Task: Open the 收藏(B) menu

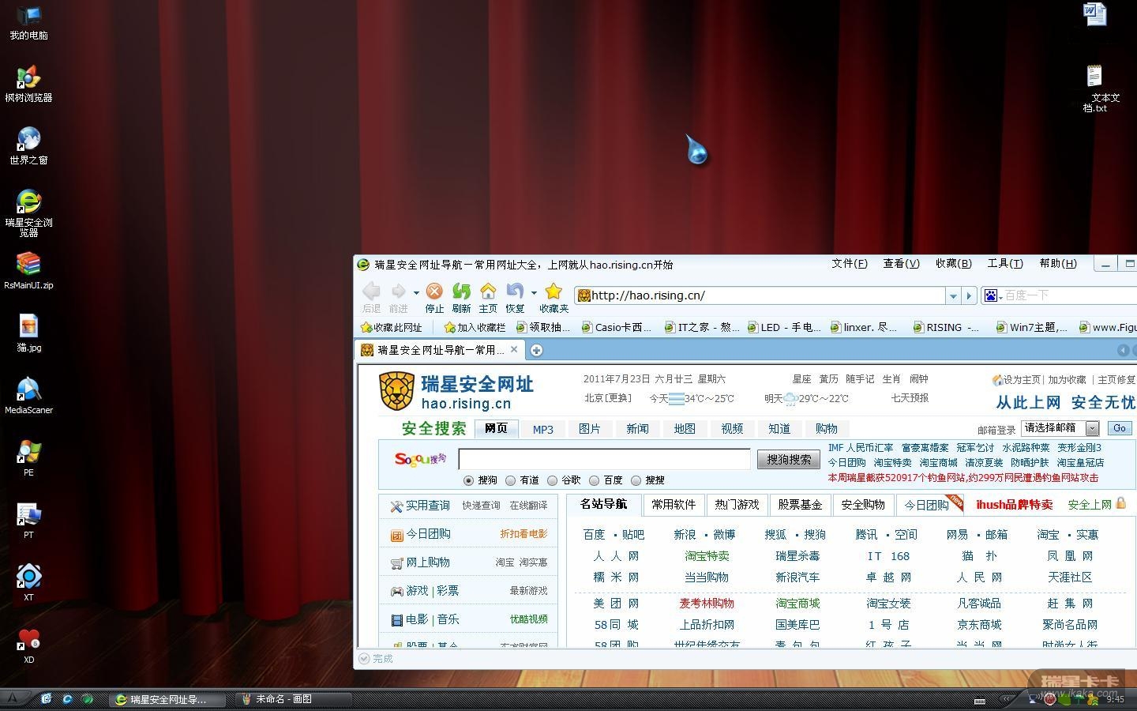Action: pos(954,264)
